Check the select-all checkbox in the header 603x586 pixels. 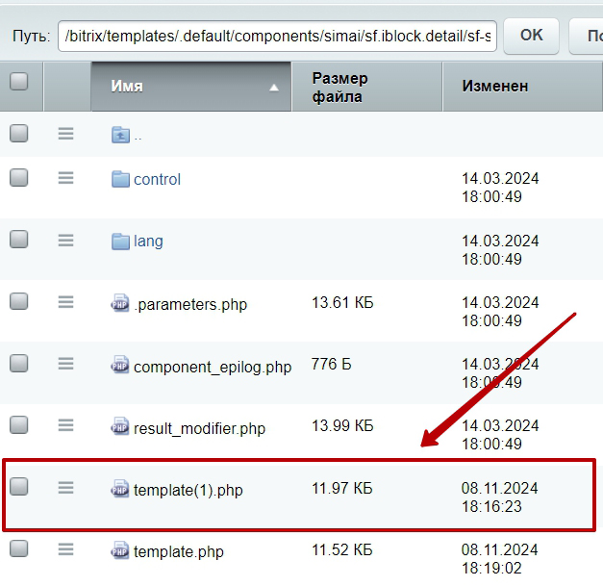[x=19, y=82]
